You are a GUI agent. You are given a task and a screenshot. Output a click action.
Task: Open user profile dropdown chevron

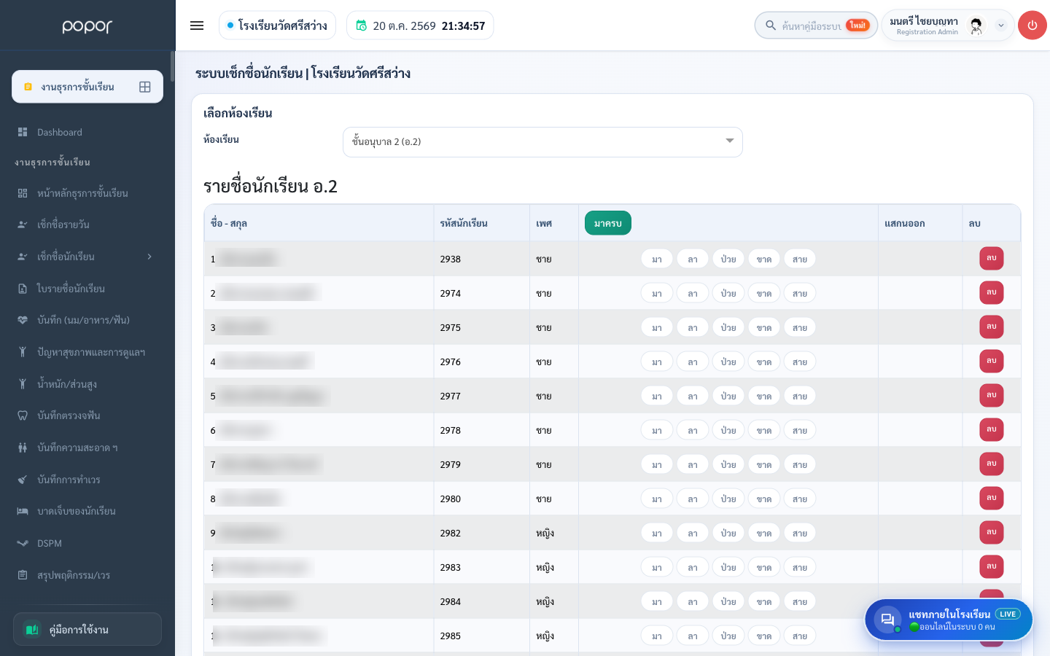1001,26
